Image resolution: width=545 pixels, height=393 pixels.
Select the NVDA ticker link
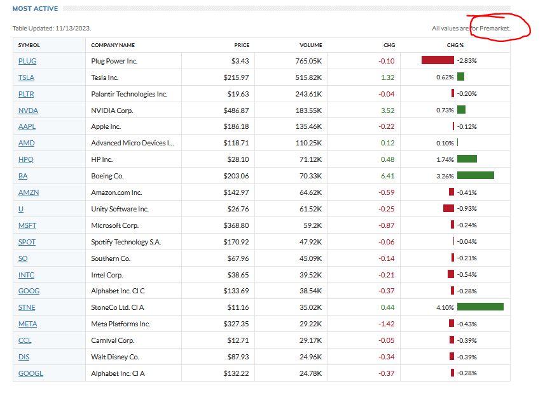[28, 110]
